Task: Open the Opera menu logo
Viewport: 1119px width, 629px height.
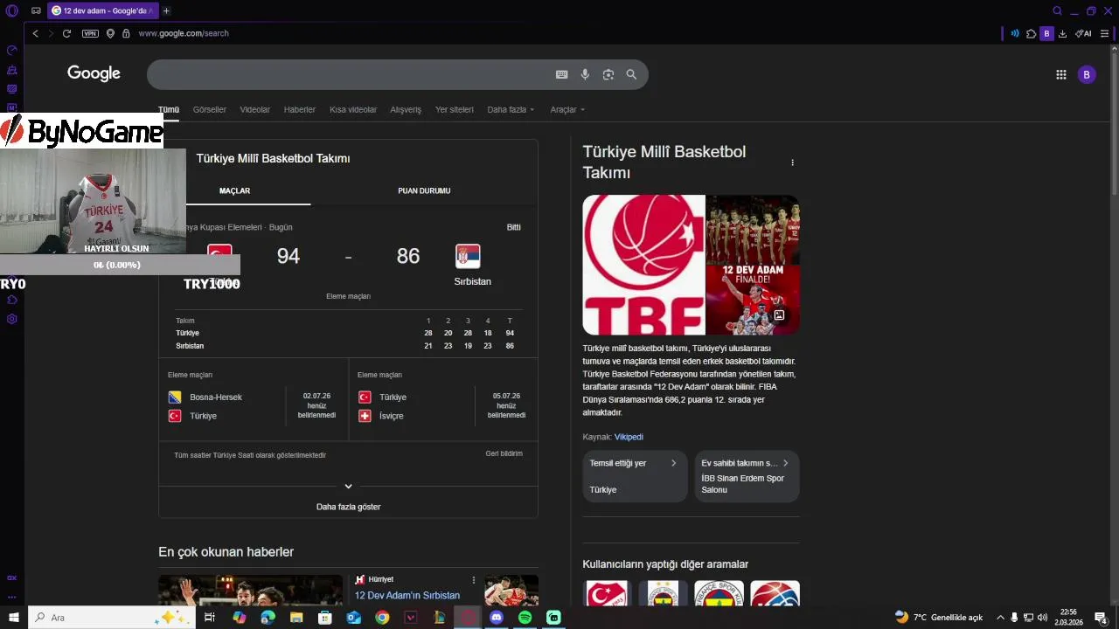Action: tap(11, 10)
